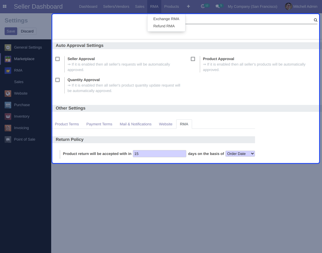322x253 pixels.
Task: Click the search magnifier icon
Action: (x=315, y=20)
